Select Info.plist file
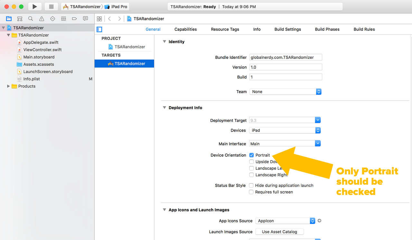Image resolution: width=412 pixels, height=240 pixels. click(32, 79)
